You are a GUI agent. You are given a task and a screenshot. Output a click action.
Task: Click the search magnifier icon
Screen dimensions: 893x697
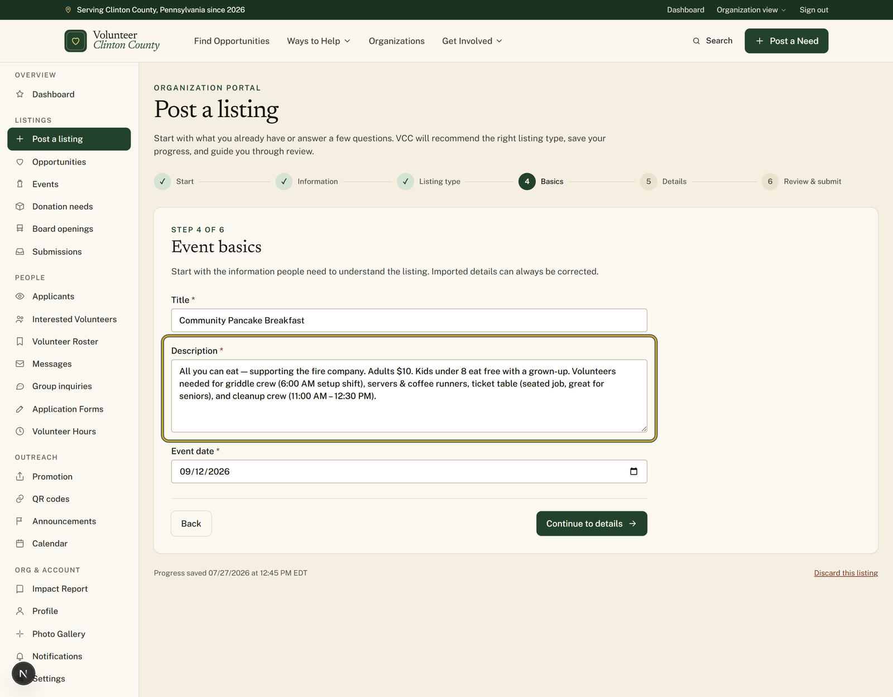tap(696, 41)
